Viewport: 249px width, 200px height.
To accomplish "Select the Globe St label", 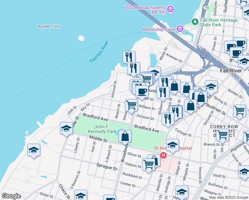I will point(46,195).
